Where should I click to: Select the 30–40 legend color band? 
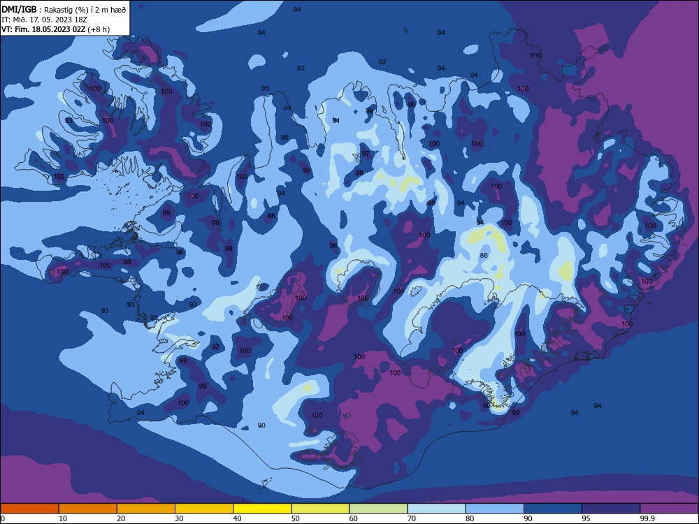click(204, 509)
